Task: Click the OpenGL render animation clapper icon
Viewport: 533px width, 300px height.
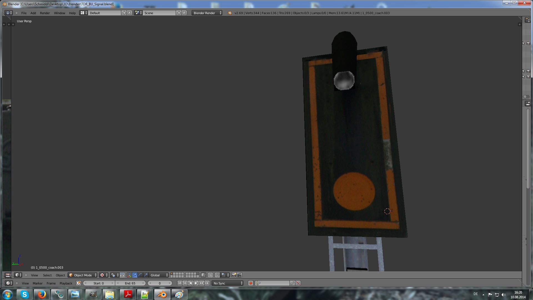Action: point(239,275)
